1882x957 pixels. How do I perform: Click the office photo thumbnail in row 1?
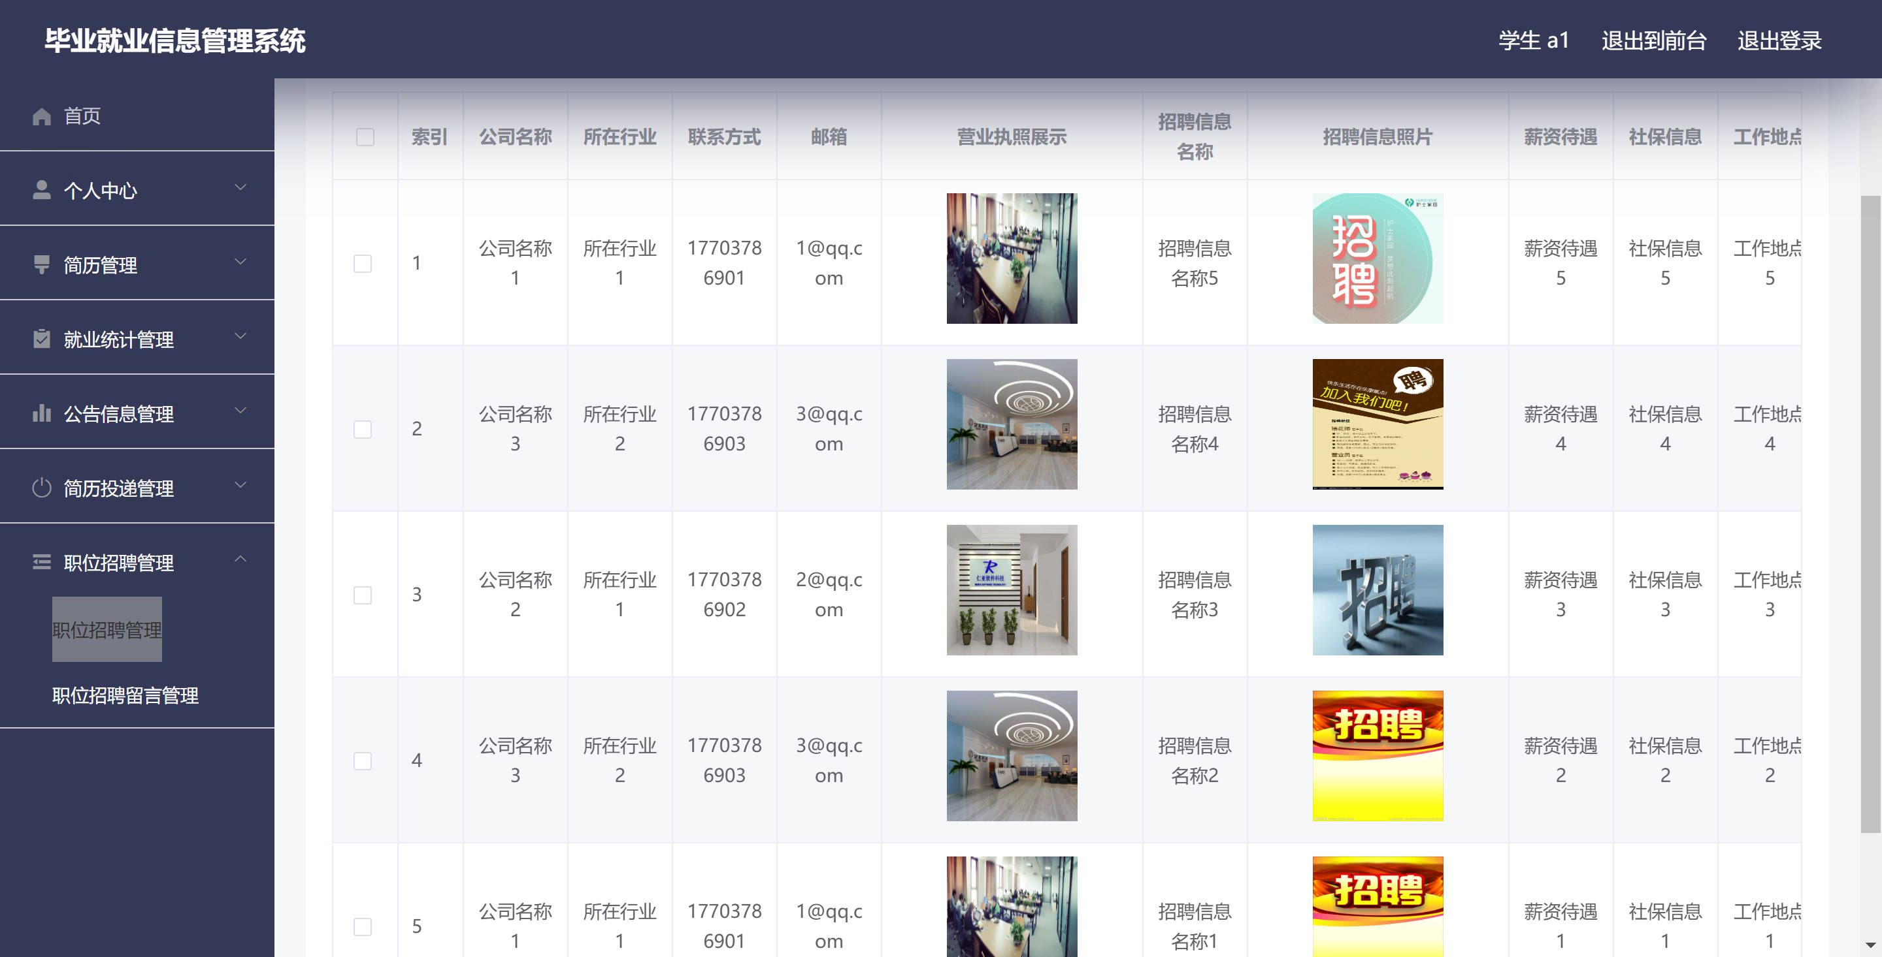pyautogui.click(x=1011, y=259)
